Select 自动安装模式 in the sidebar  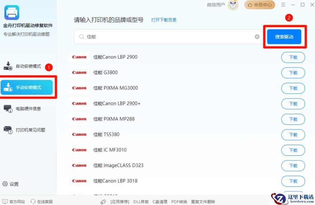27,66
